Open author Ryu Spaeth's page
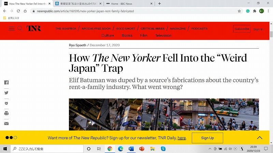Screen dimensions: 273x153 [x=77, y=45]
